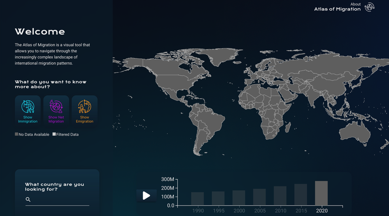Click the No Data Available legend swatch
The image size is (389, 216).
(17, 134)
